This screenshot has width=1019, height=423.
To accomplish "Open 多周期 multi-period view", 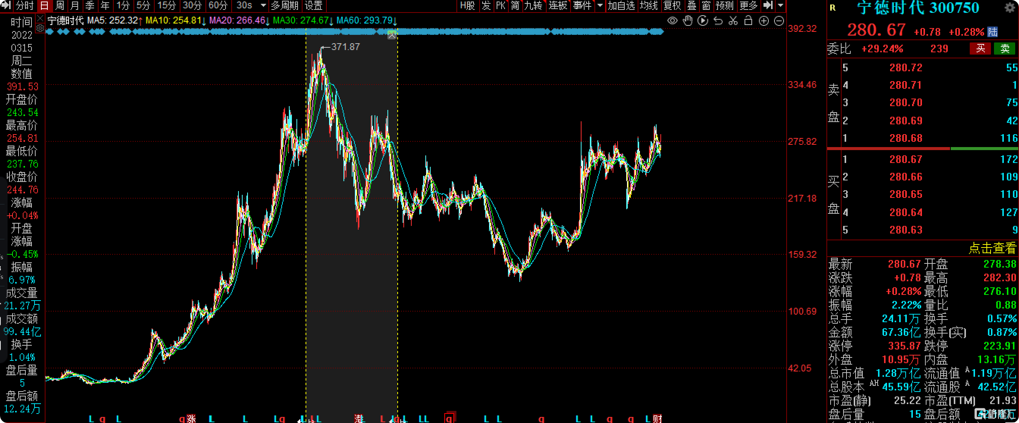I will tap(284, 6).
